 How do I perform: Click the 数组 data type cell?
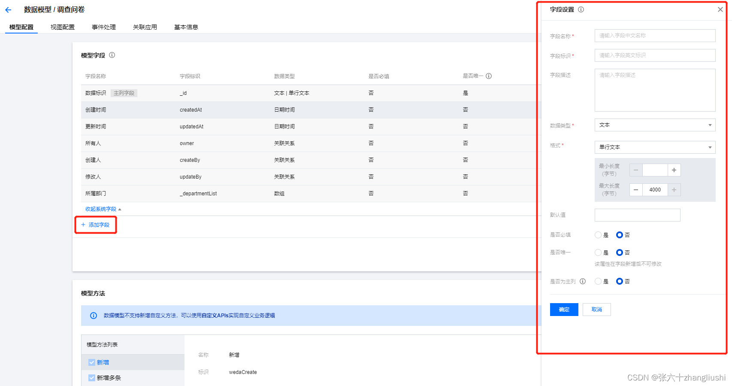[279, 194]
